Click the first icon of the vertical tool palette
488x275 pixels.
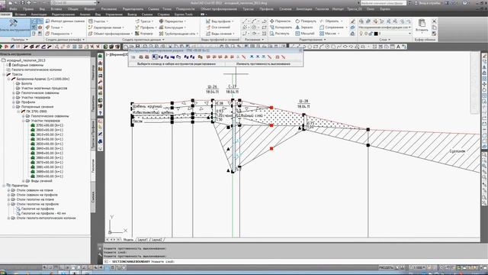[x=100, y=56]
